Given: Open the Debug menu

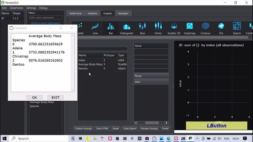Looking at the screenshot, I should 43,8.
